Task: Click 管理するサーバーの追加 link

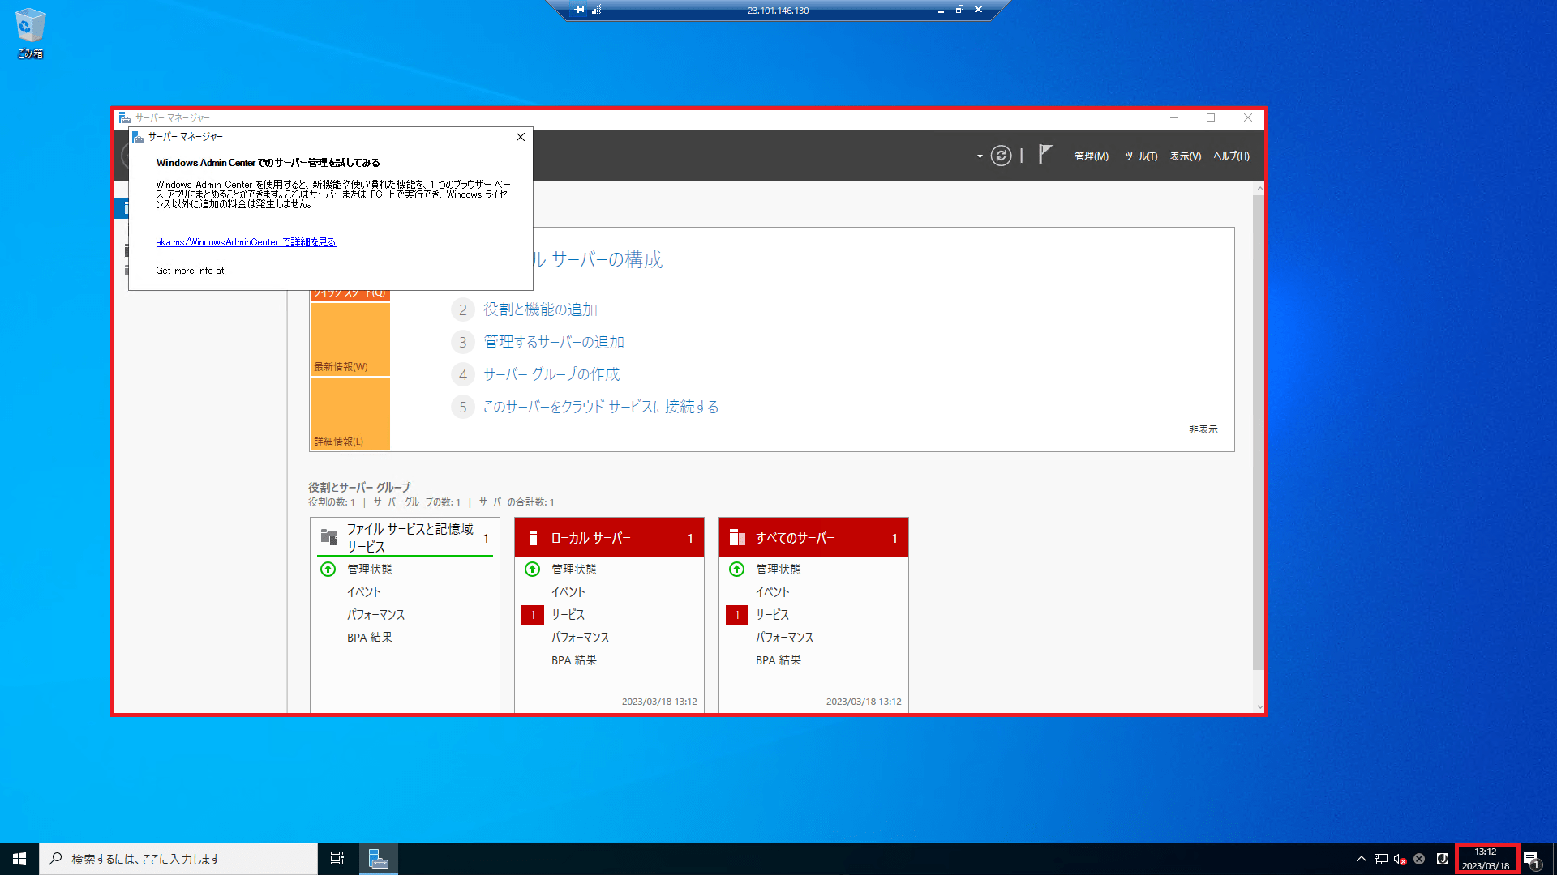Action: (554, 342)
